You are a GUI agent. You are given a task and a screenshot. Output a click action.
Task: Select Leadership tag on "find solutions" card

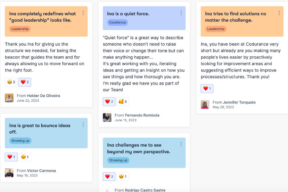tap(216, 29)
